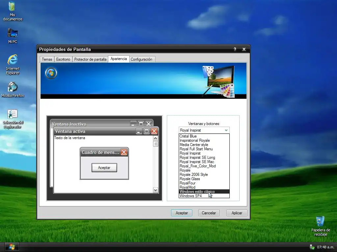The height and width of the screenshot is (252, 337).
Task: Click Aceptar in preview message box
Action: click(104, 168)
